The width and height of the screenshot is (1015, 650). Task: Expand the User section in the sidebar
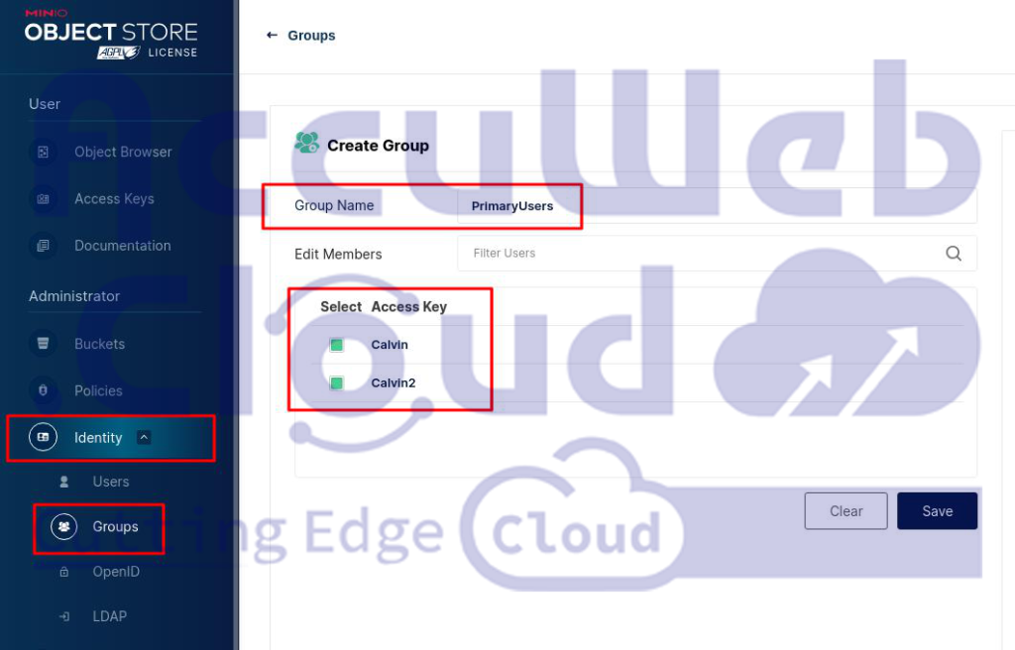pos(44,104)
